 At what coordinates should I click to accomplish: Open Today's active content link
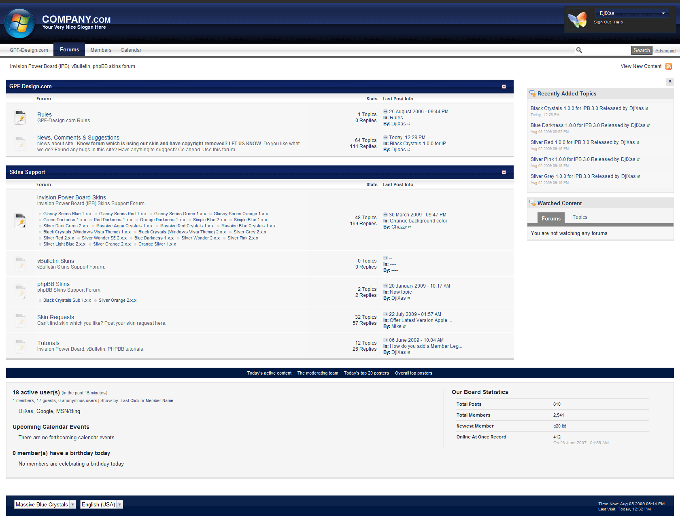pos(269,373)
